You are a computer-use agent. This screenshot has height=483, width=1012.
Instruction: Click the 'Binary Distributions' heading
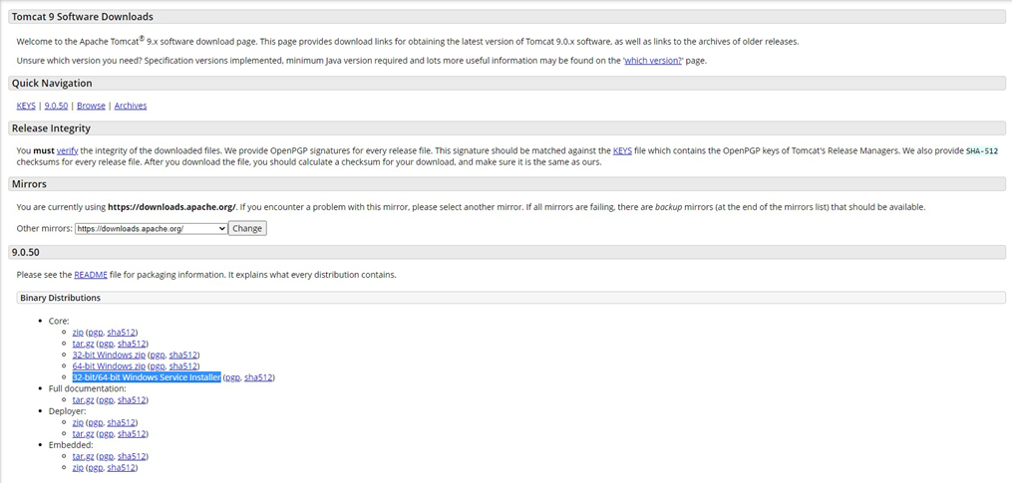click(x=60, y=298)
